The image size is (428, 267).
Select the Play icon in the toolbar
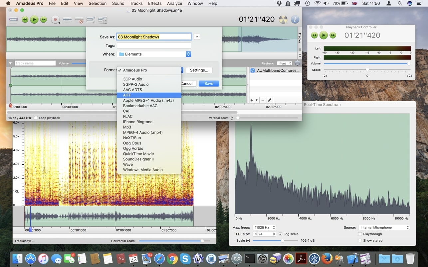tap(34, 19)
